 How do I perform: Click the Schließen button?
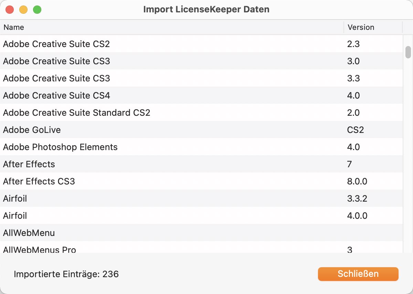[358, 274]
